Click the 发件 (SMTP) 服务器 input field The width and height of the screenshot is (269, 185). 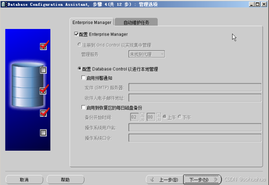(x=195, y=87)
